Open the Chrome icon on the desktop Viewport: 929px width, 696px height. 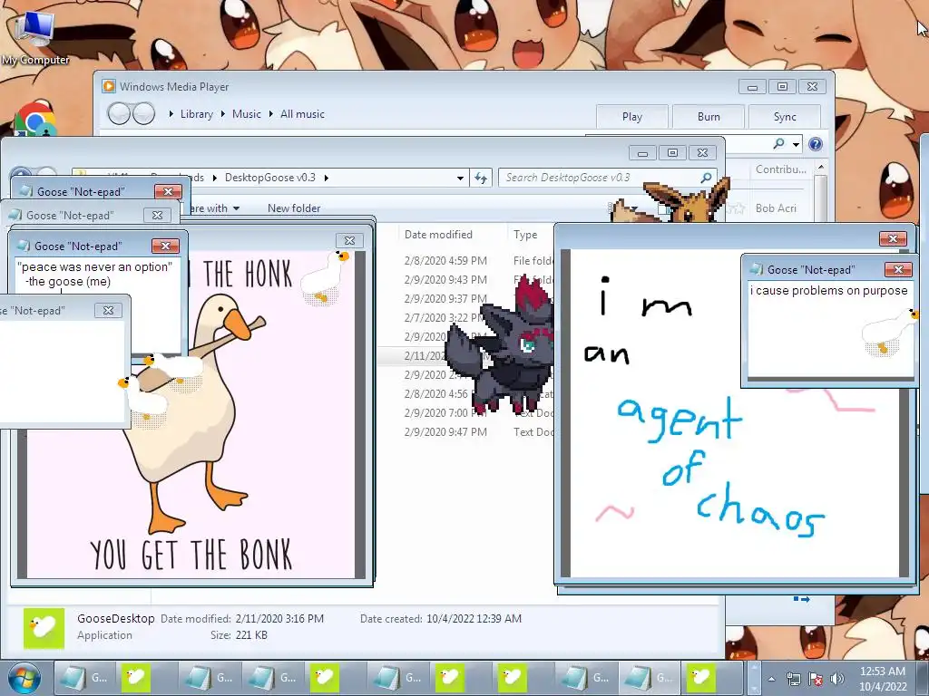tap(34, 119)
